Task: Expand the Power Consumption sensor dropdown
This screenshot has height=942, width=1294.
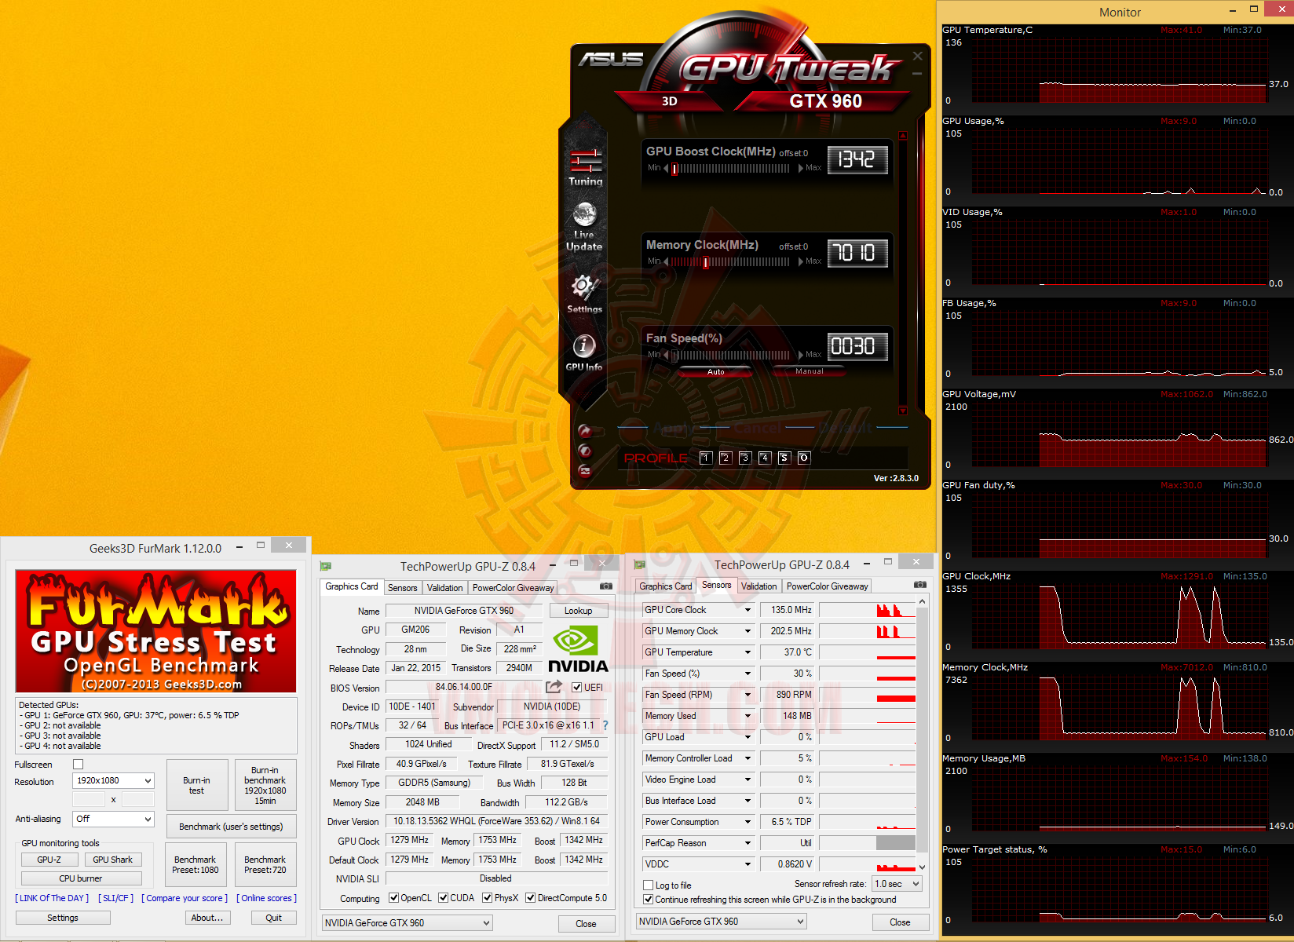Action: pyautogui.click(x=748, y=822)
